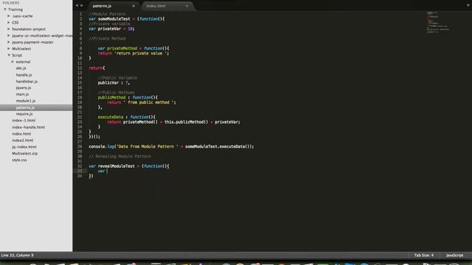Viewport: 472px width, 265px height.
Task: Switch to patterns.js tab
Action: (102, 6)
